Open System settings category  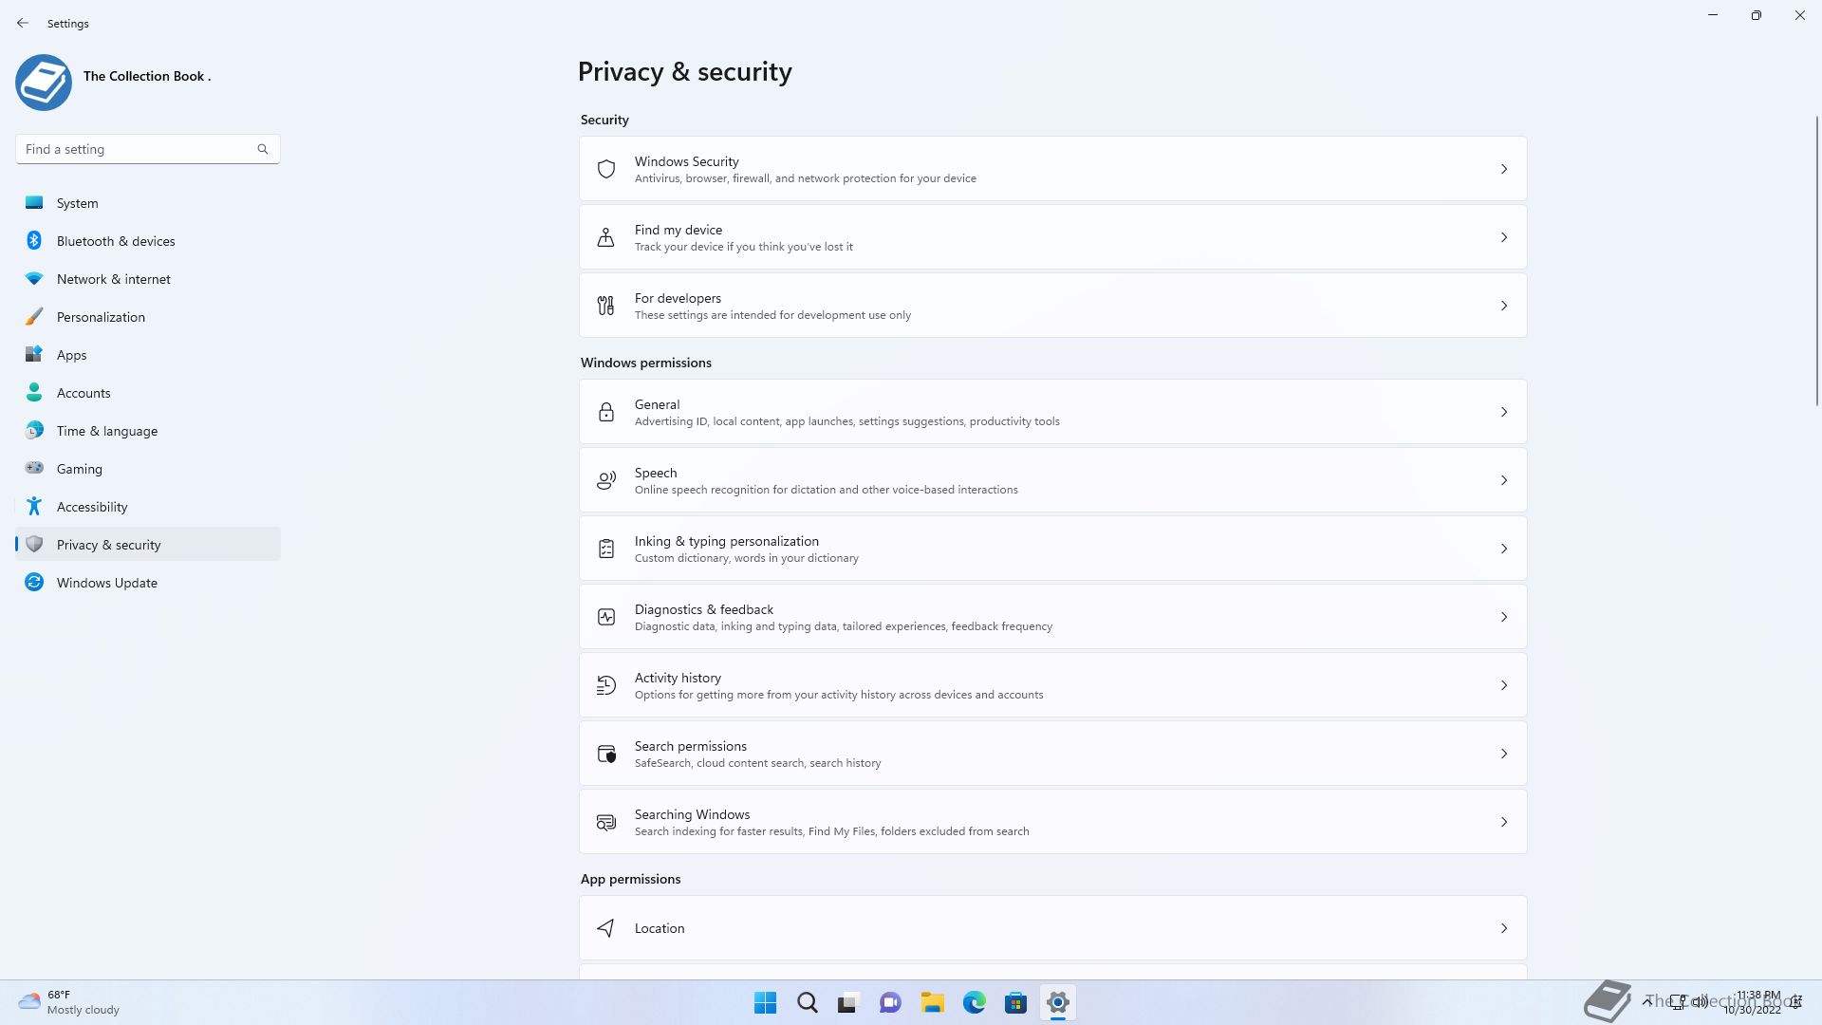coord(148,203)
